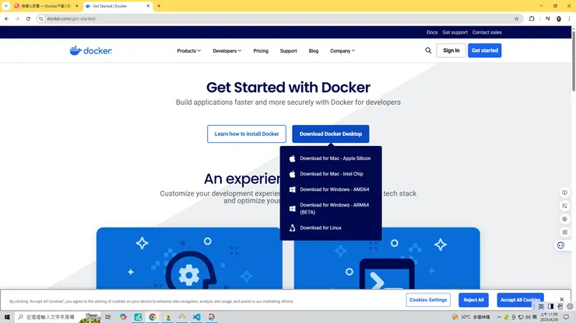Reload the page with the refresh icon
Screen dimensions: 576x323
pyautogui.click(x=28, y=19)
